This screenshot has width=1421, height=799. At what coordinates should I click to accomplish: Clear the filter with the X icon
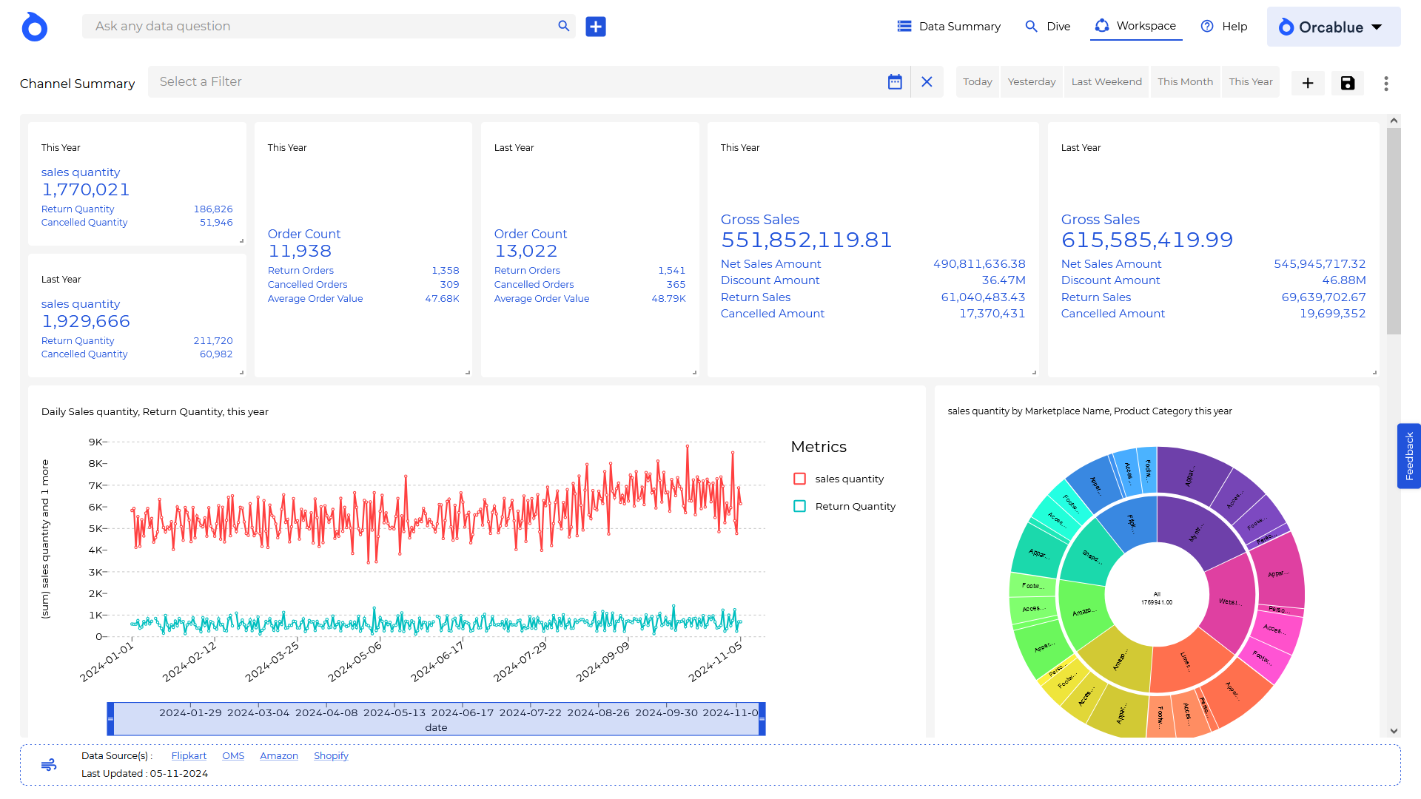click(x=927, y=82)
